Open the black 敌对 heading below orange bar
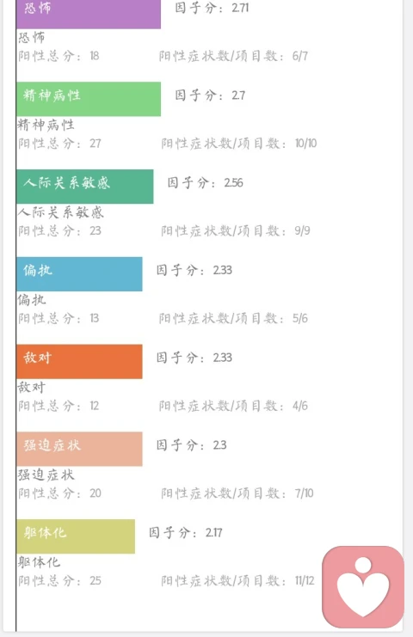The image size is (413, 637). pos(31,387)
